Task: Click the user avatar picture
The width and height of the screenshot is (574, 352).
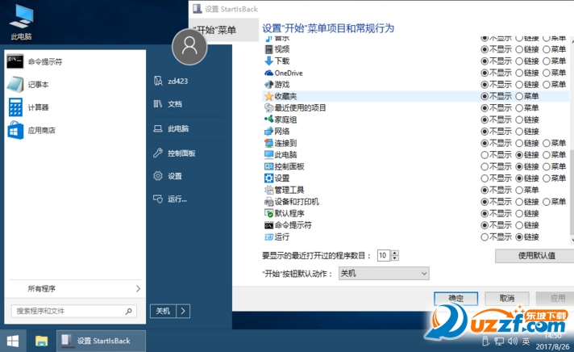Action: 189,47
